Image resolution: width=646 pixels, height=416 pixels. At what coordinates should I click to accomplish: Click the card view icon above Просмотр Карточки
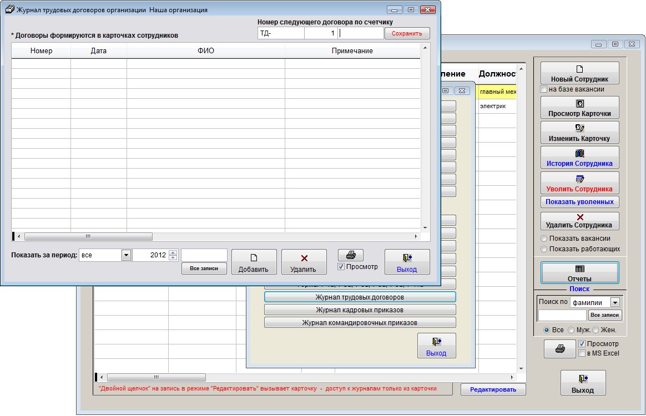coord(579,104)
